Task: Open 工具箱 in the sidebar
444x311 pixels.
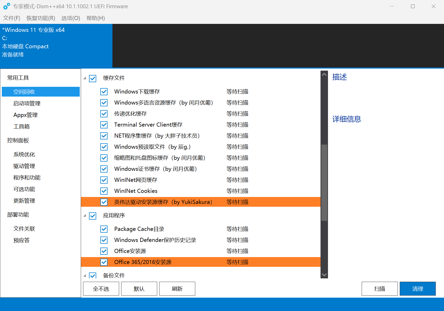Action: [x=21, y=126]
